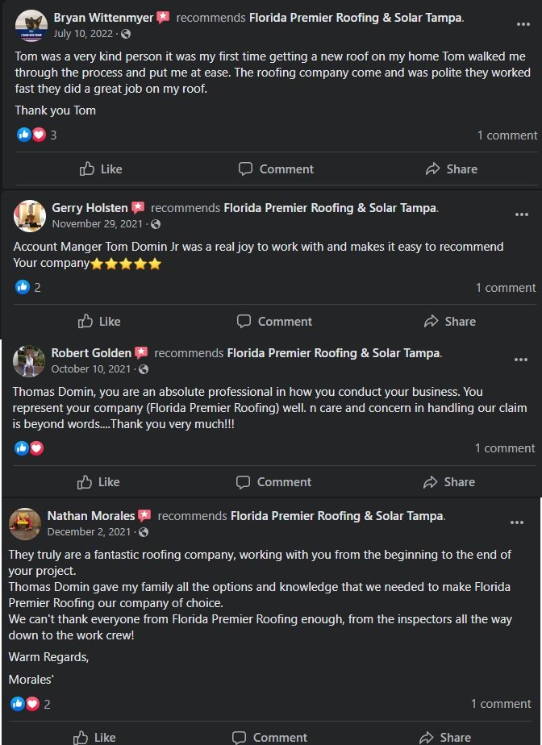This screenshot has width=542, height=745.
Task: Like Robert Golden's recommendation post
Action: (98, 482)
